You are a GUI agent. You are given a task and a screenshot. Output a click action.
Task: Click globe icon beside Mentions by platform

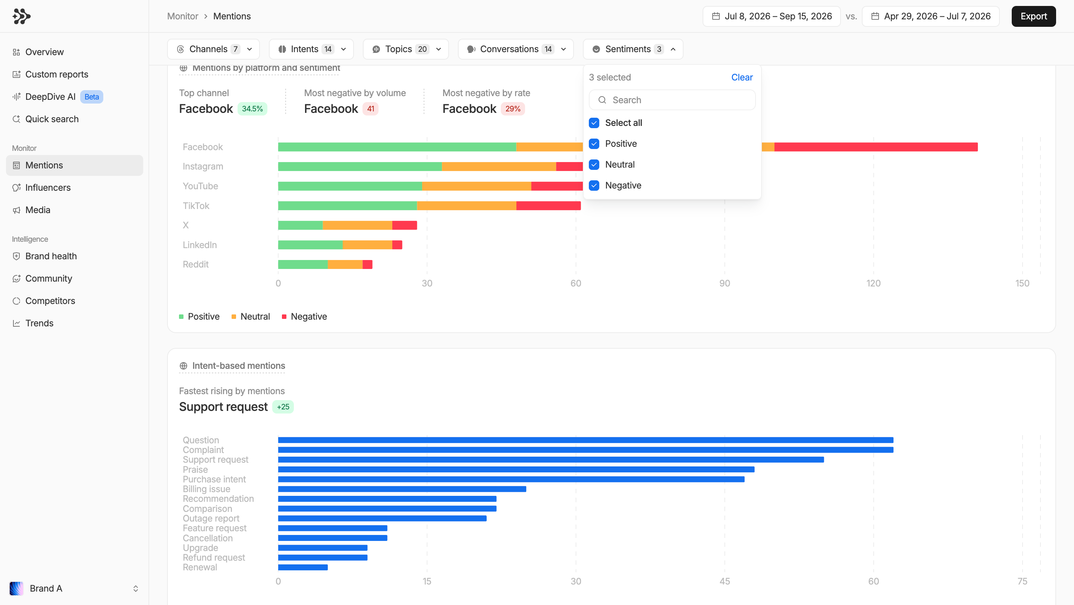183,68
